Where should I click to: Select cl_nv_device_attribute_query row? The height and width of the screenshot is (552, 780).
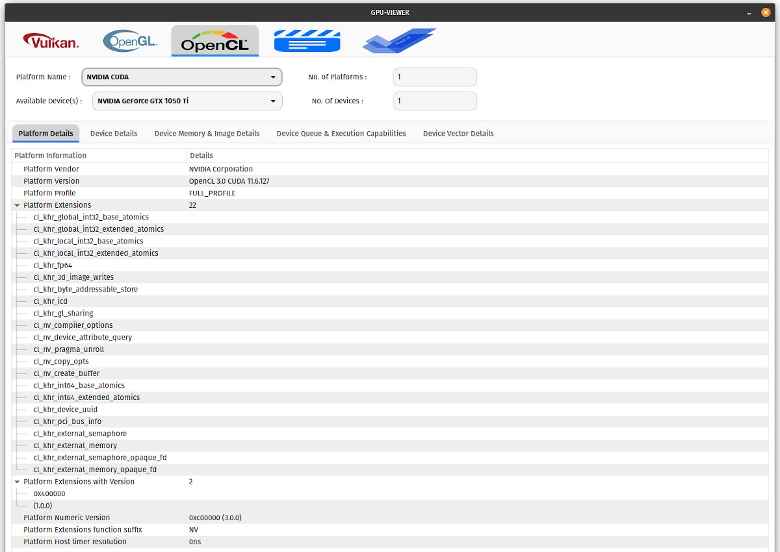coord(390,337)
